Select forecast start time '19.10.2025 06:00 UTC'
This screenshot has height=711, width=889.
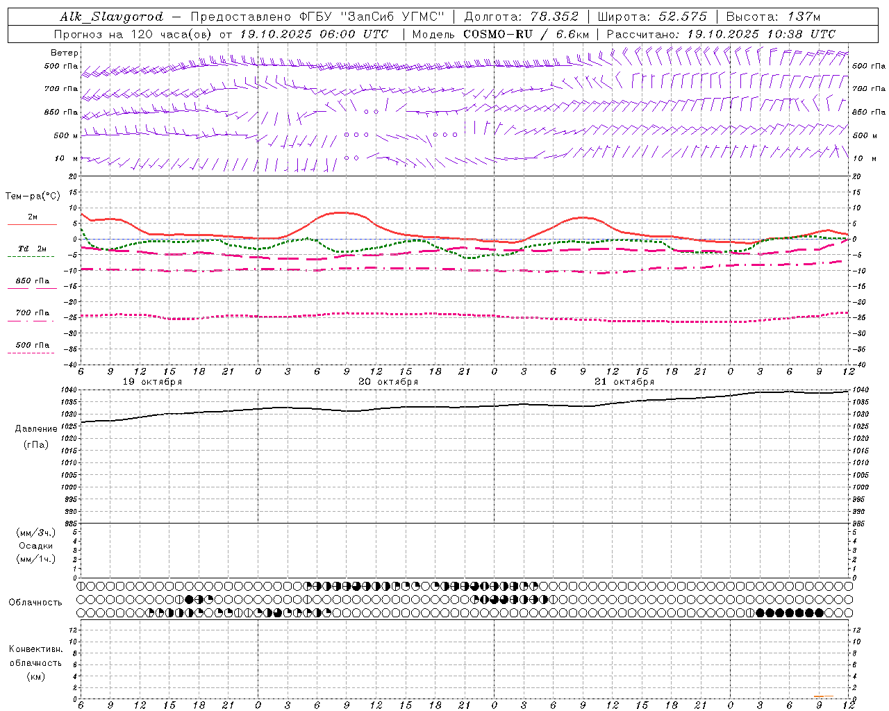(314, 34)
